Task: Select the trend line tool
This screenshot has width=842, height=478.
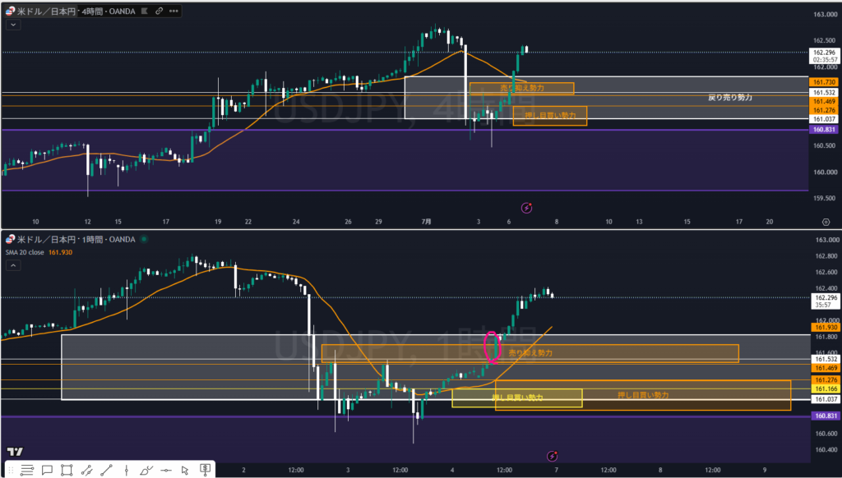Action: 106,471
